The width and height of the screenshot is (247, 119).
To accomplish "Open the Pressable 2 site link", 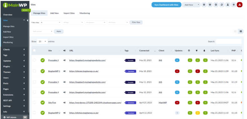I will 53,60.
